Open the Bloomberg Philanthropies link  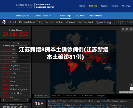pos(68,107)
